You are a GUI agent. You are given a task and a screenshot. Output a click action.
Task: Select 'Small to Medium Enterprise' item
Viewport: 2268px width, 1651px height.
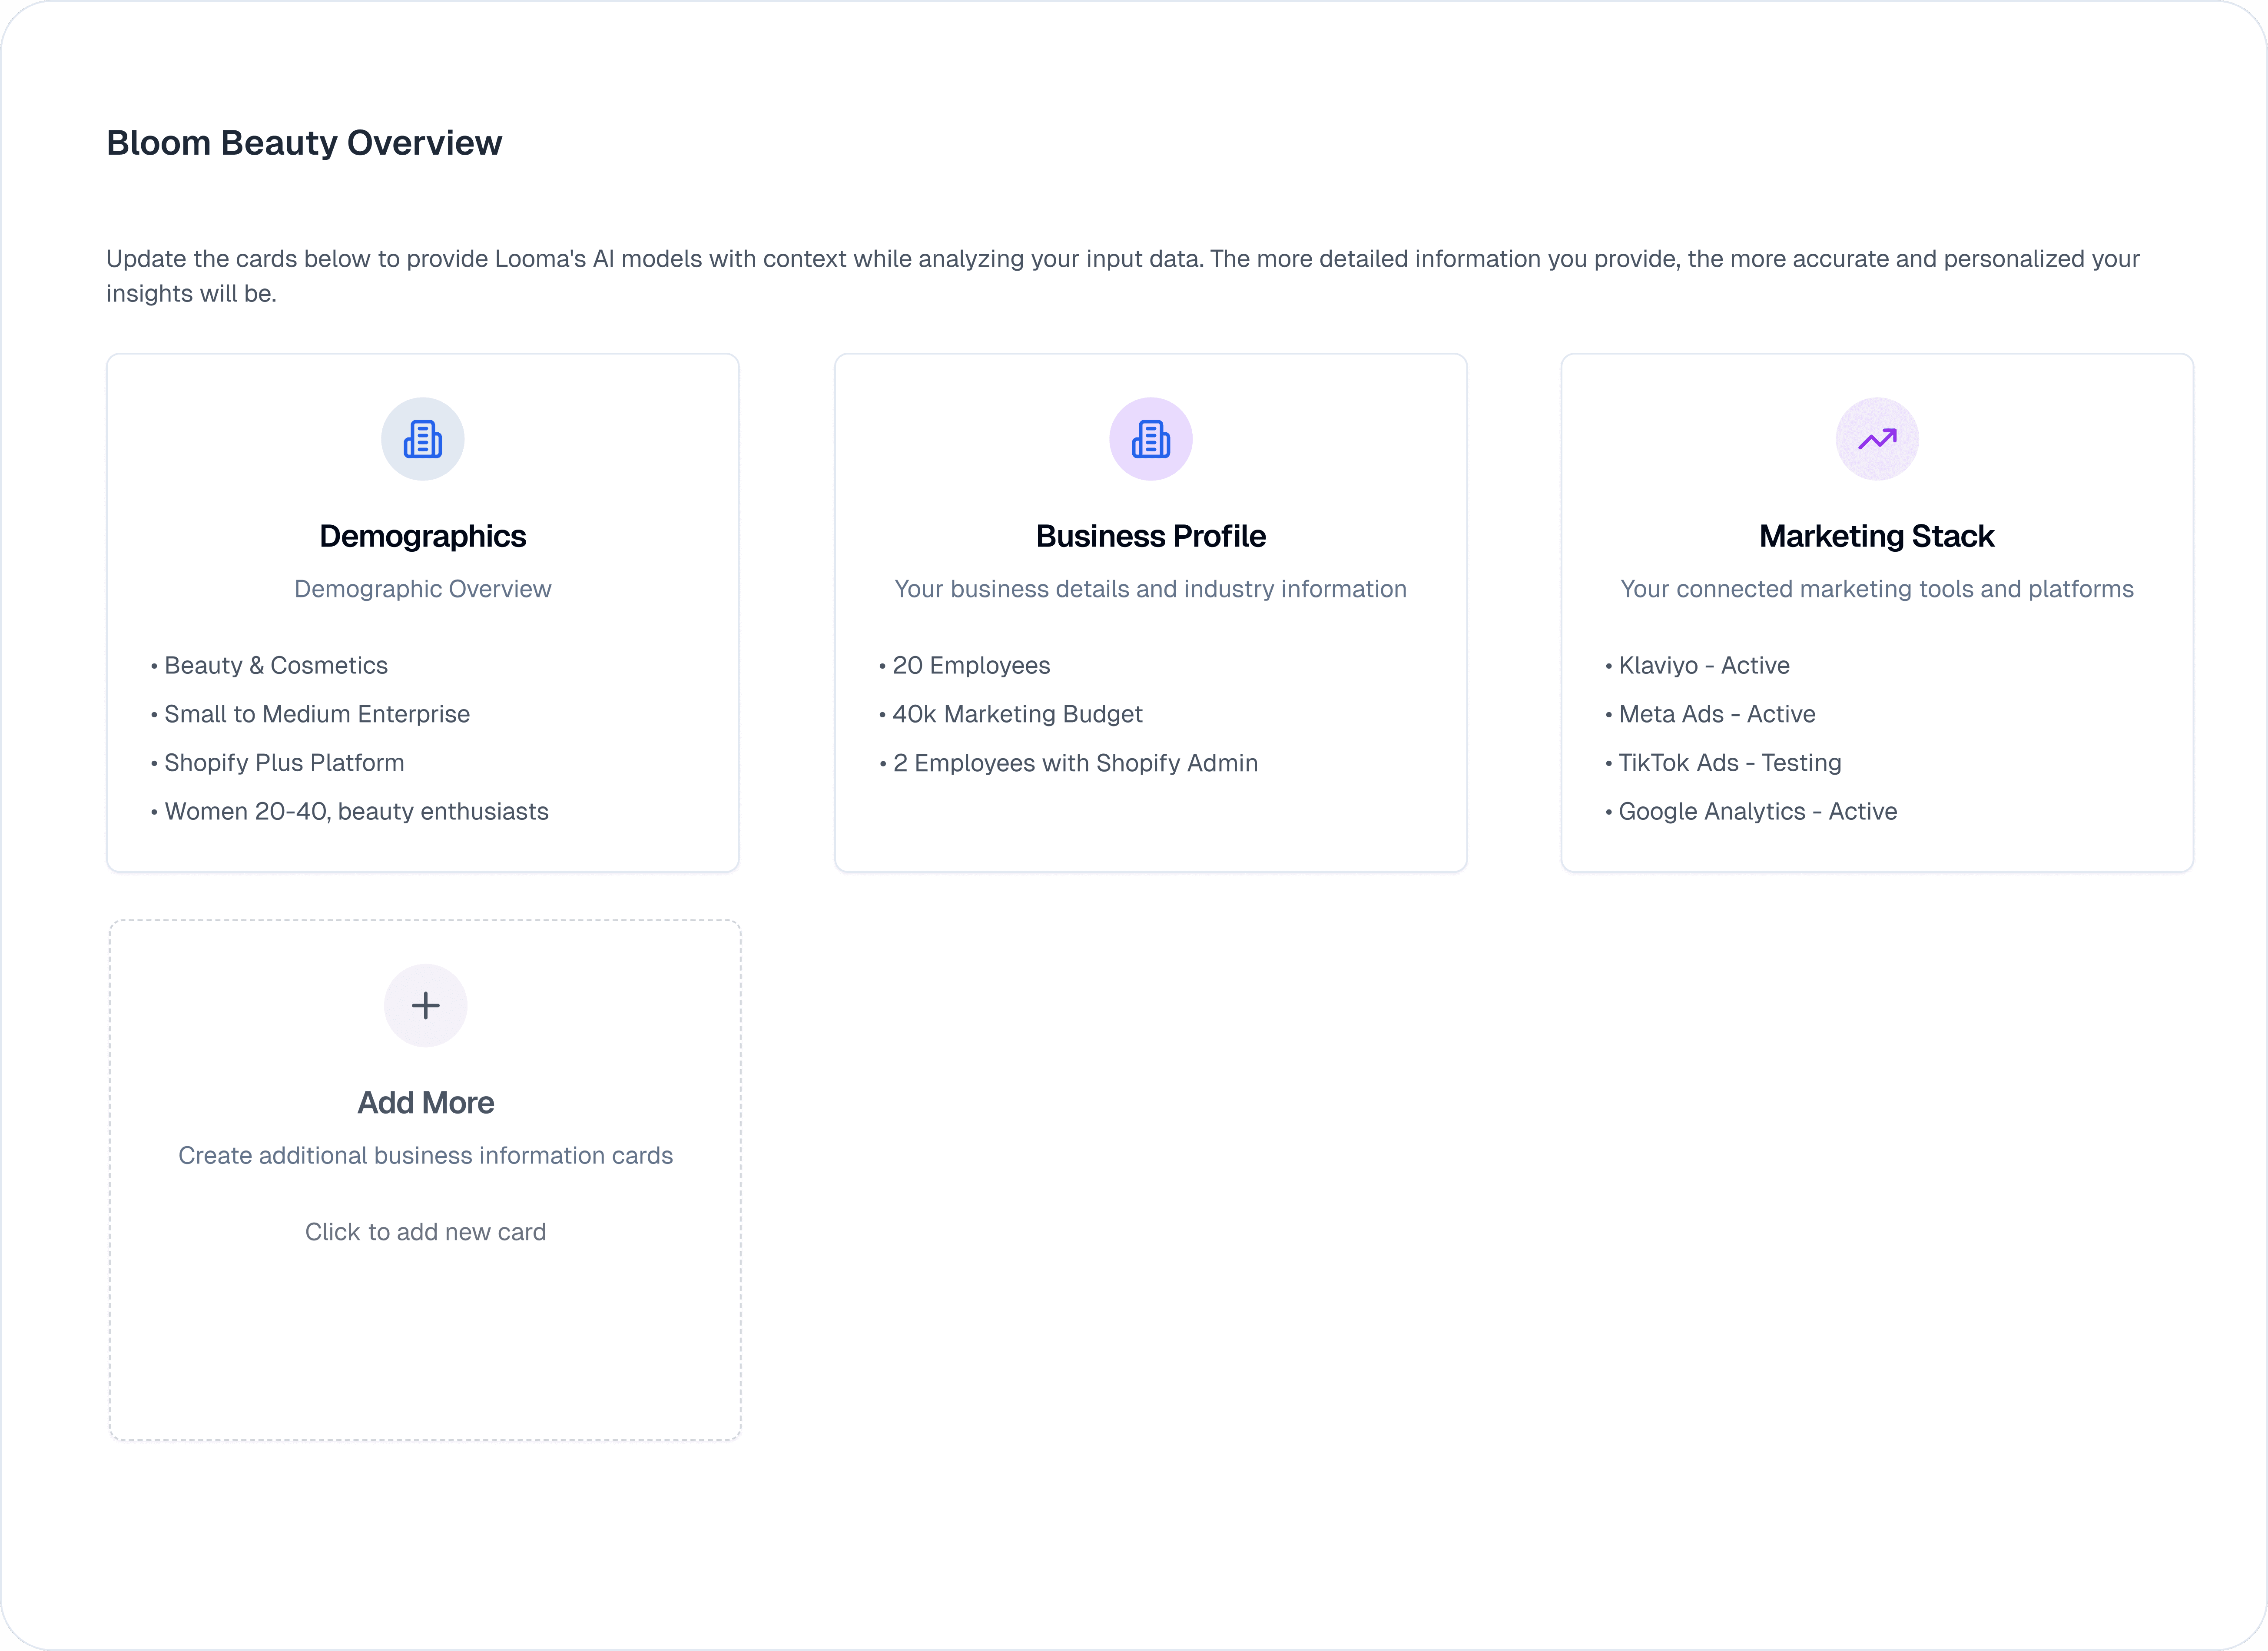point(310,714)
